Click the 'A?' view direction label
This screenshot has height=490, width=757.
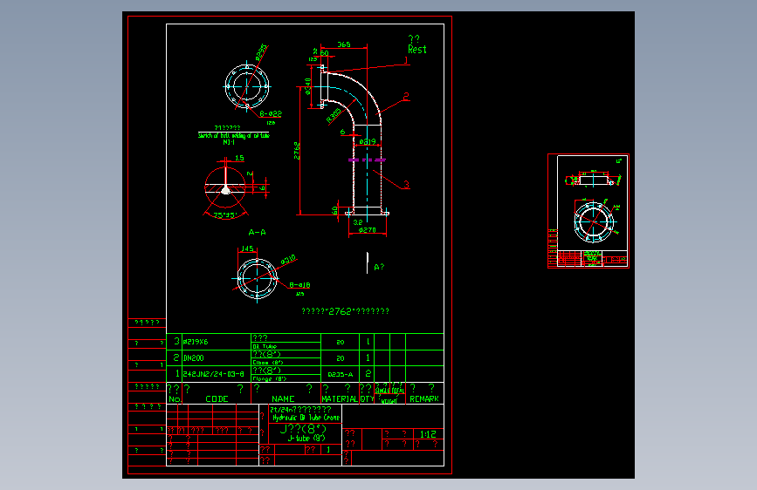click(379, 267)
